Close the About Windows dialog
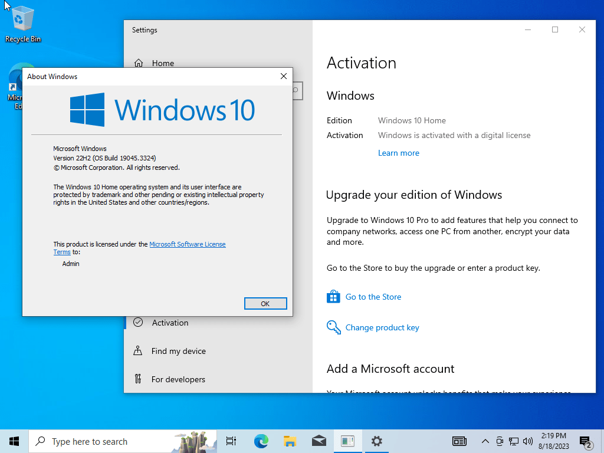Viewport: 604px width, 453px height. (284, 76)
